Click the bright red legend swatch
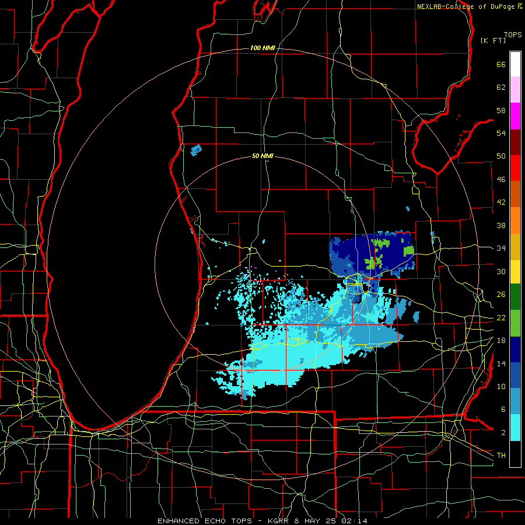525x525 pixels. tap(515, 168)
